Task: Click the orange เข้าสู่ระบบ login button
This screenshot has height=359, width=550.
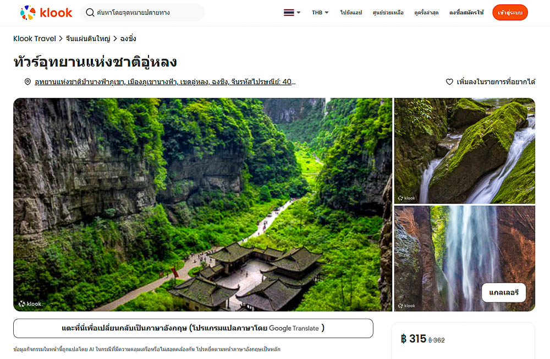Action: coord(510,13)
